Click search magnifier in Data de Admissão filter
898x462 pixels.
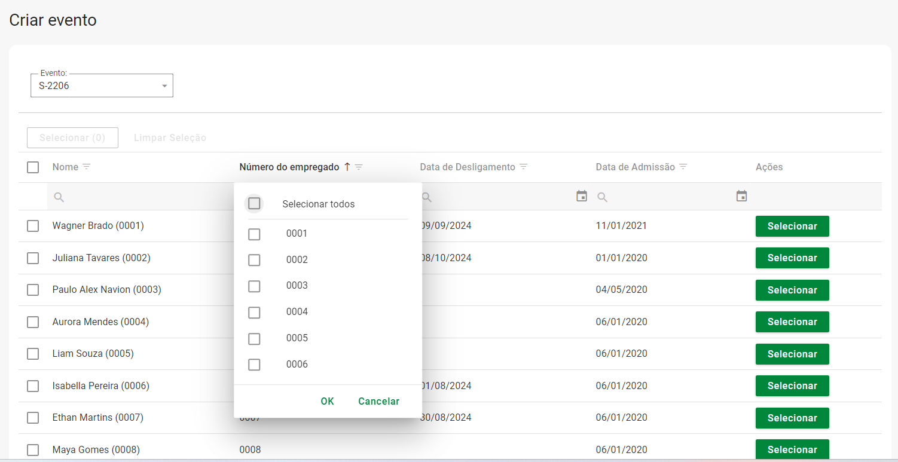point(603,197)
